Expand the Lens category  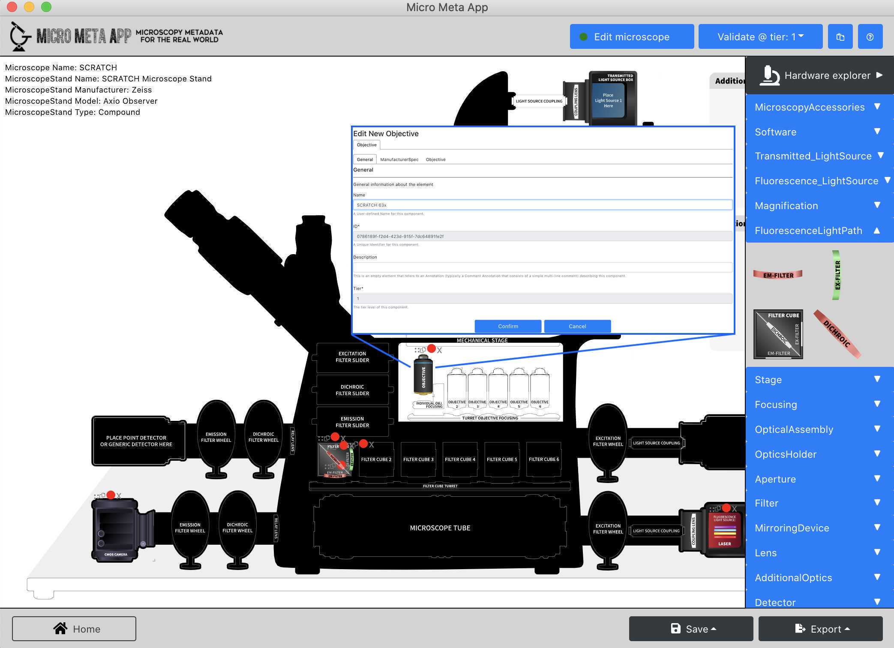820,553
